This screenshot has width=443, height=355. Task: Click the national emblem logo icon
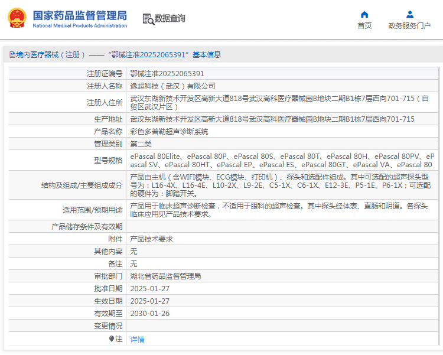coord(17,18)
